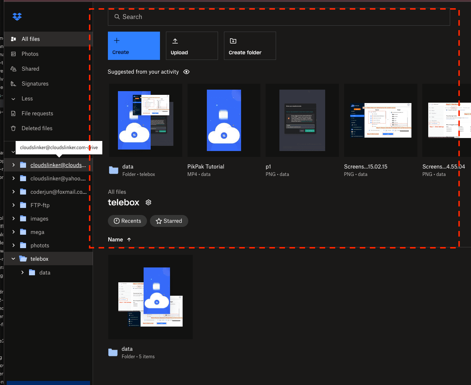471x385 pixels.
Task: Select data subfolder in tree
Action: coord(45,273)
